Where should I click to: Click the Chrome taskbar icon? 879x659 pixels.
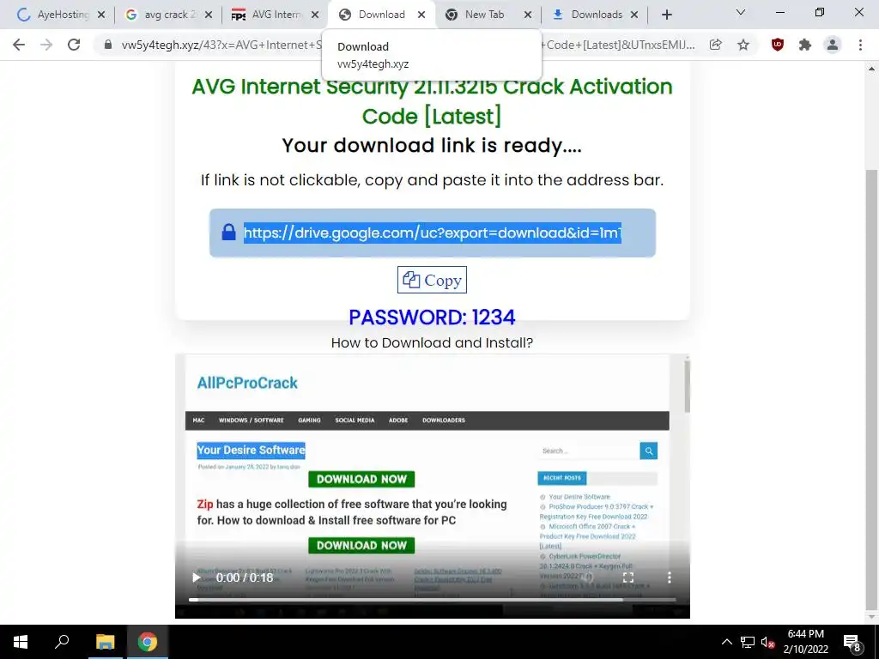tap(147, 642)
